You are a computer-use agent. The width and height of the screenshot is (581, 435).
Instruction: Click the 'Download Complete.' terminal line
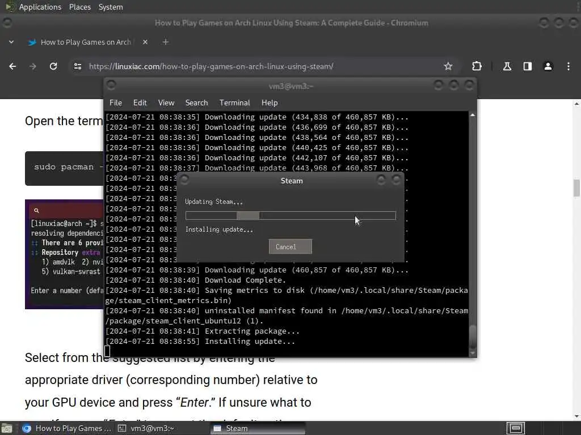(196, 280)
